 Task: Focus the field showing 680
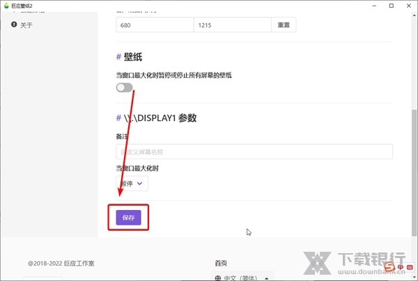[x=155, y=25]
